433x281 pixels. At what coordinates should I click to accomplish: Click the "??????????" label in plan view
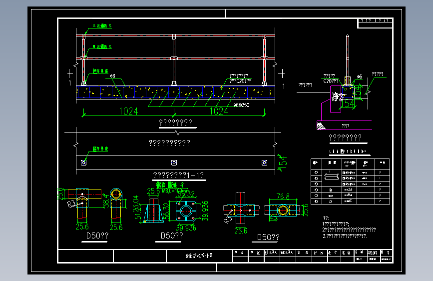coord(169,143)
